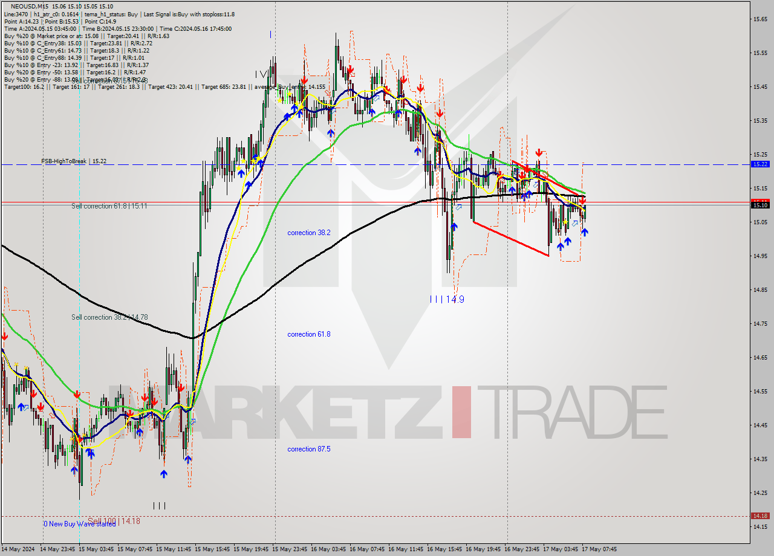Image resolution: width=774 pixels, height=556 pixels.
Task: Click the 14.35 price scale value
Action: click(x=760, y=459)
